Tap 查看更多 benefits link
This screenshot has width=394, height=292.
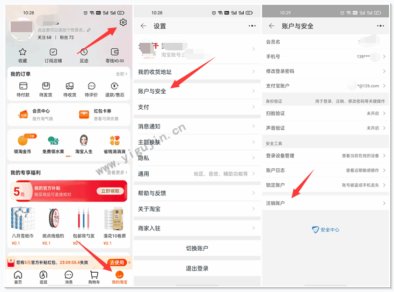coord(117,173)
